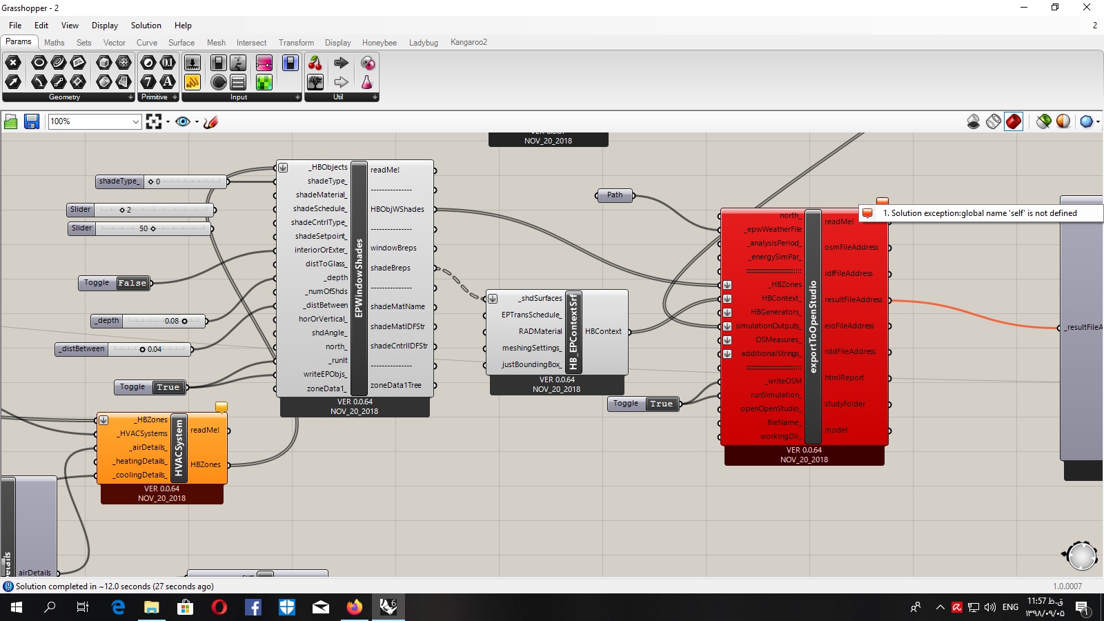Expand the Geometry panel dropdown
The width and height of the screenshot is (1104, 621).
tap(130, 97)
